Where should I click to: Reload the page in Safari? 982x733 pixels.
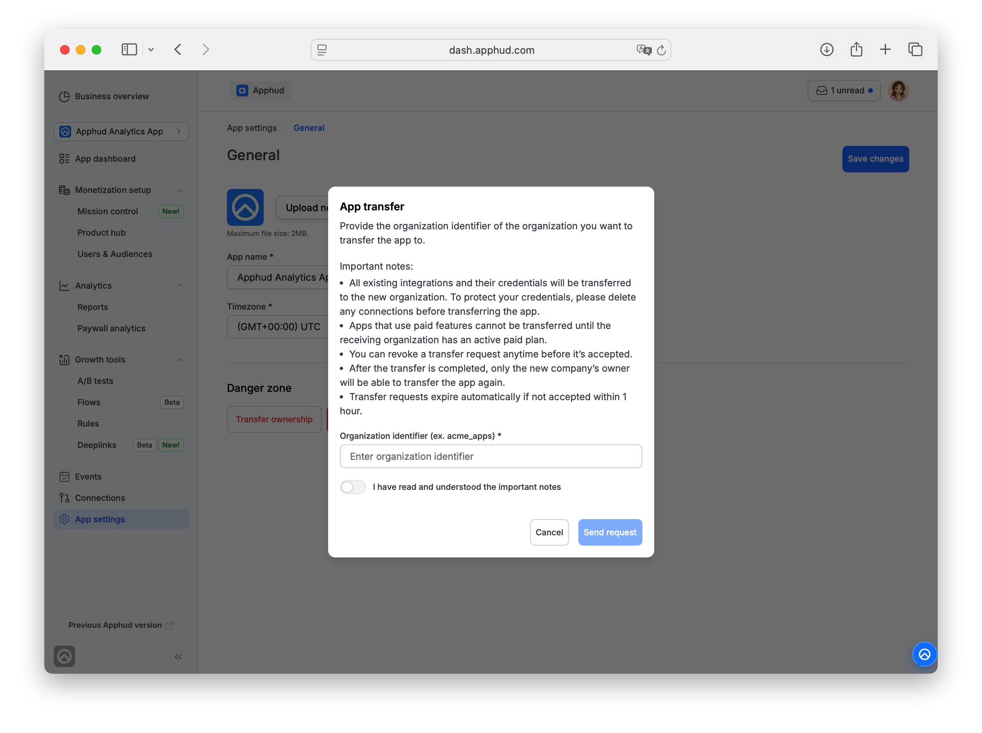click(x=661, y=50)
